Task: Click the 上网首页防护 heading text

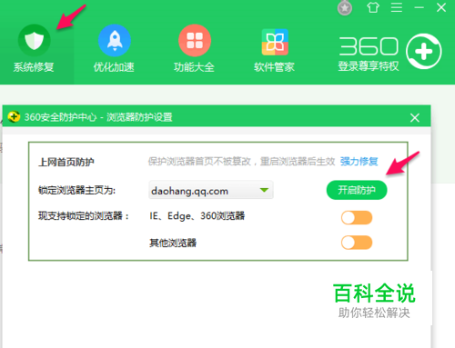Action: point(66,162)
